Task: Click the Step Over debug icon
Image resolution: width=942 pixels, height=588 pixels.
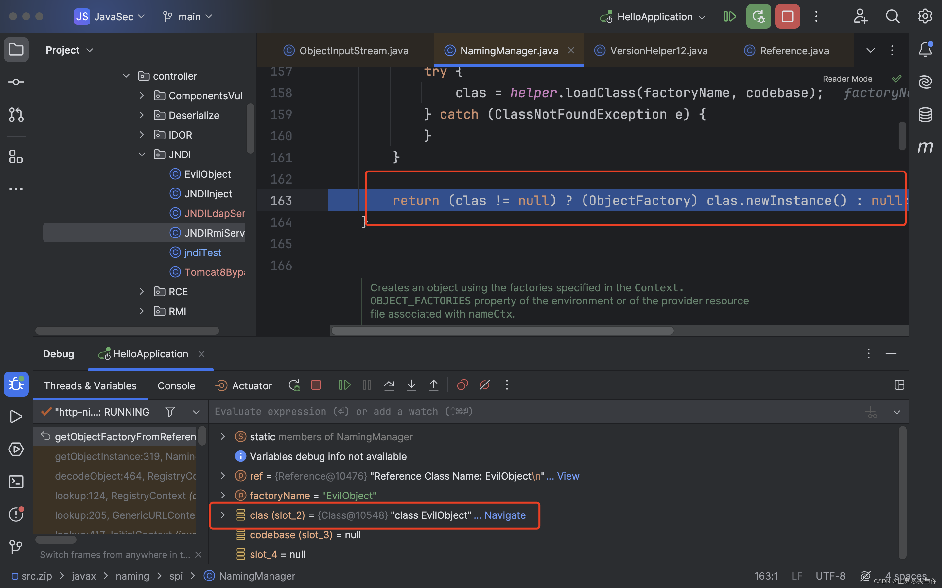Action: pos(389,385)
